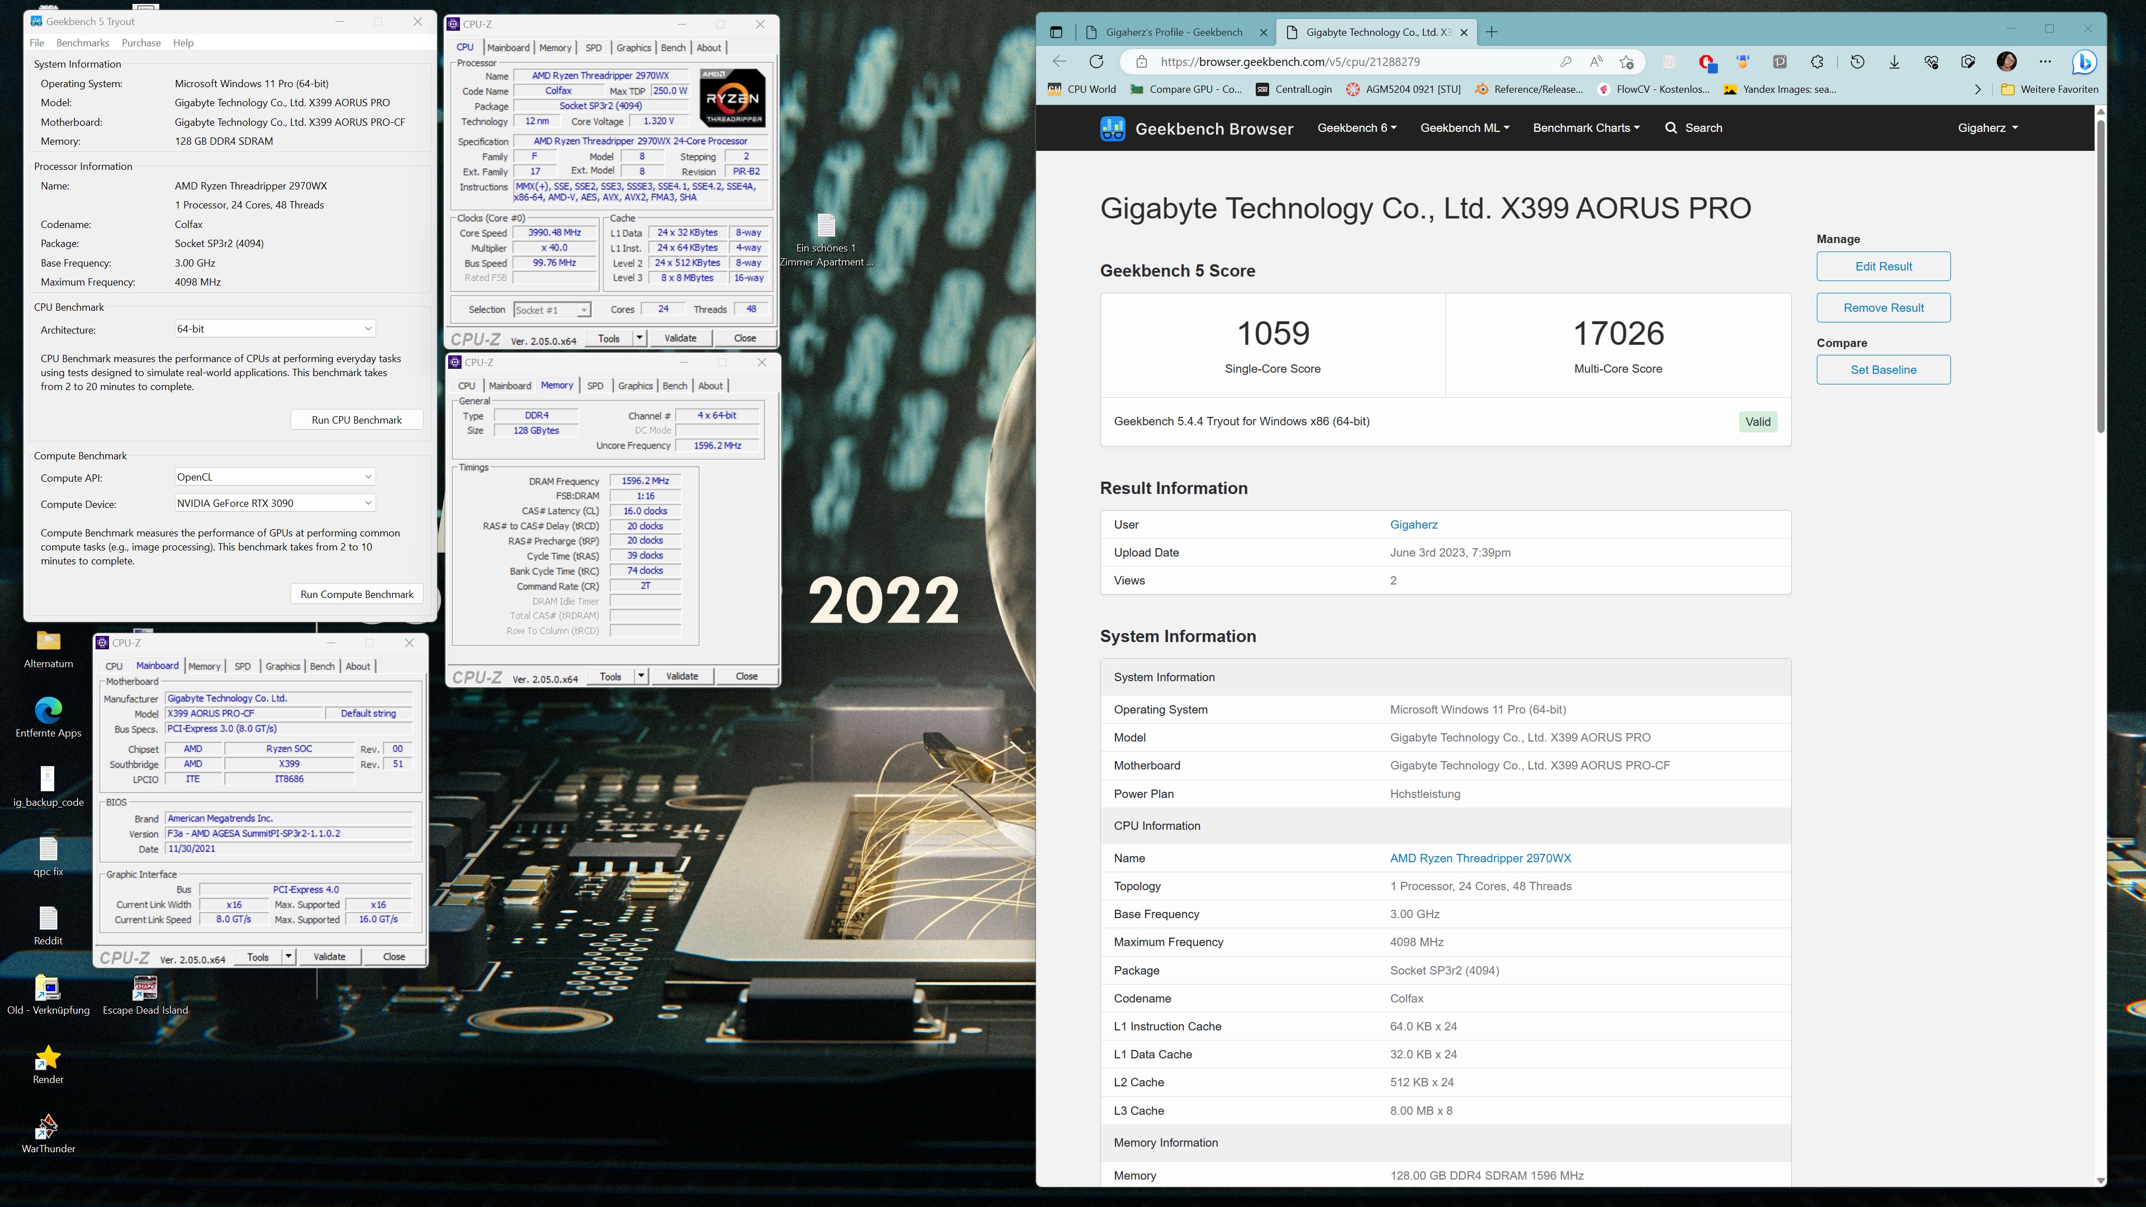Switch to SPD tab in CPU-Z CPU window

(x=593, y=48)
